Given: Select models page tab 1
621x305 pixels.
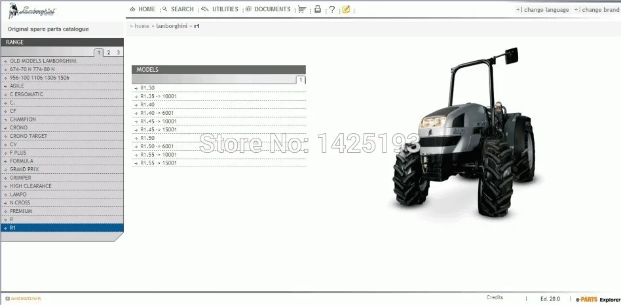Looking at the screenshot, I should click(301, 80).
